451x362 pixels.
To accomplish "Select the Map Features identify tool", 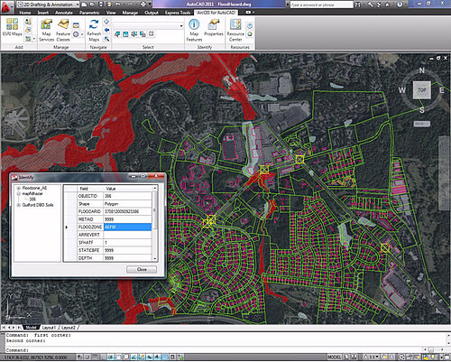I will click(194, 30).
